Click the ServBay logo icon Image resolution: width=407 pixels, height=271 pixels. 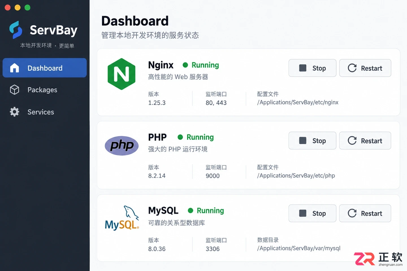pos(16,30)
